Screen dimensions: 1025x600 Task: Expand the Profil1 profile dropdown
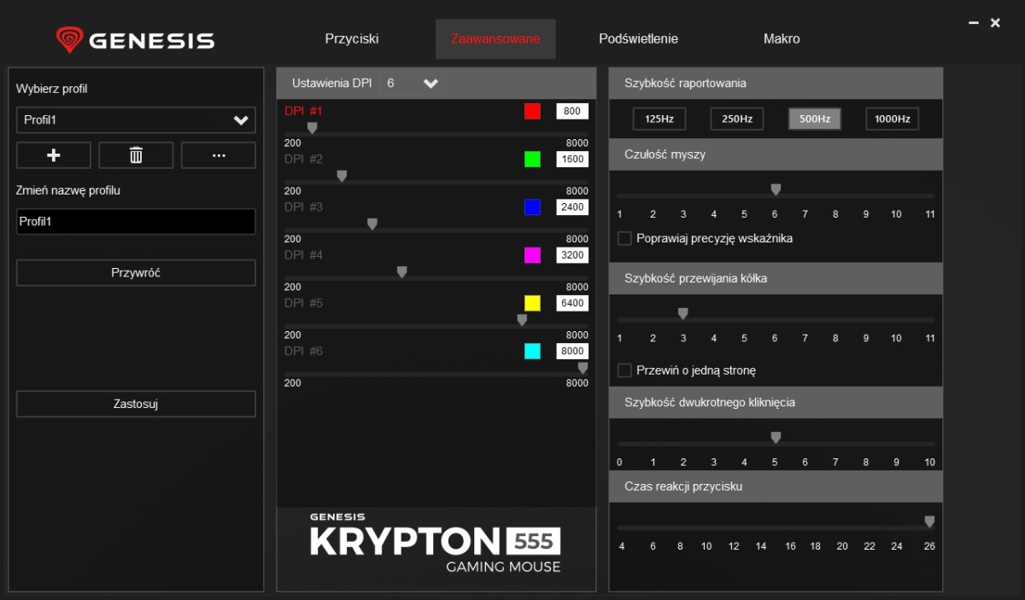136,120
